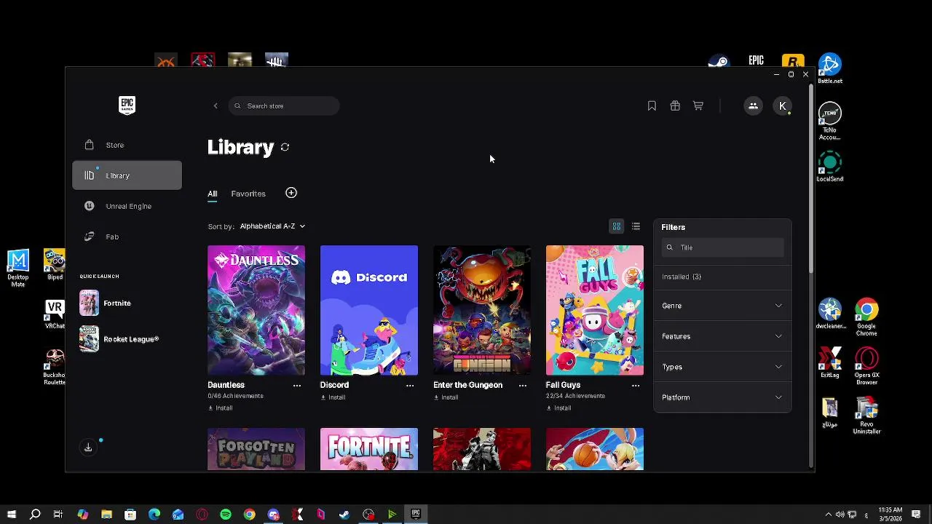Click the Search store field
Screen dimensions: 932x524
tap(284, 106)
